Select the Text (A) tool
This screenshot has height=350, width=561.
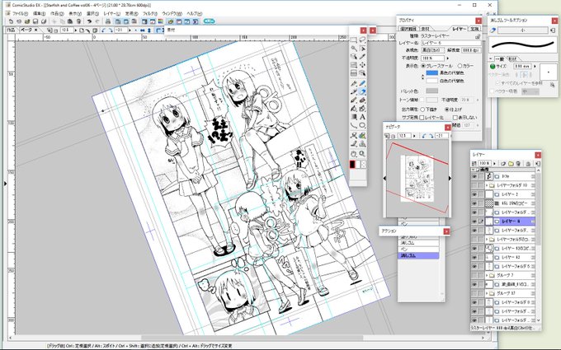point(362,117)
